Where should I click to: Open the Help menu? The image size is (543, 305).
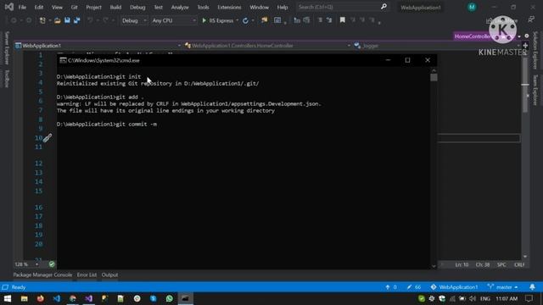tap(283, 8)
